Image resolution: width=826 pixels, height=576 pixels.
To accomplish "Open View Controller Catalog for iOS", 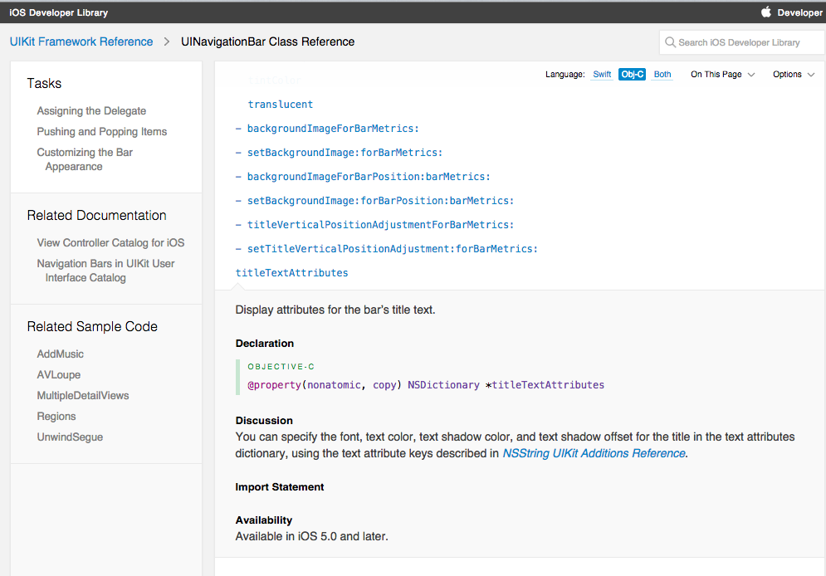I will click(110, 243).
